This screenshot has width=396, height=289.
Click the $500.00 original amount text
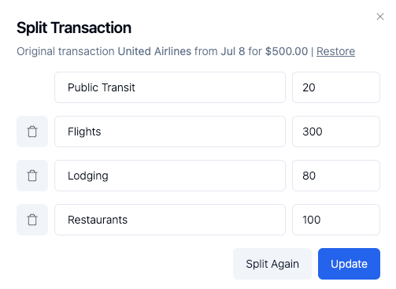click(287, 51)
